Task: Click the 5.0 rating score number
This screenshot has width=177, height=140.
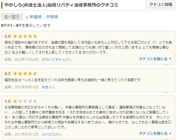Action: 7,36
